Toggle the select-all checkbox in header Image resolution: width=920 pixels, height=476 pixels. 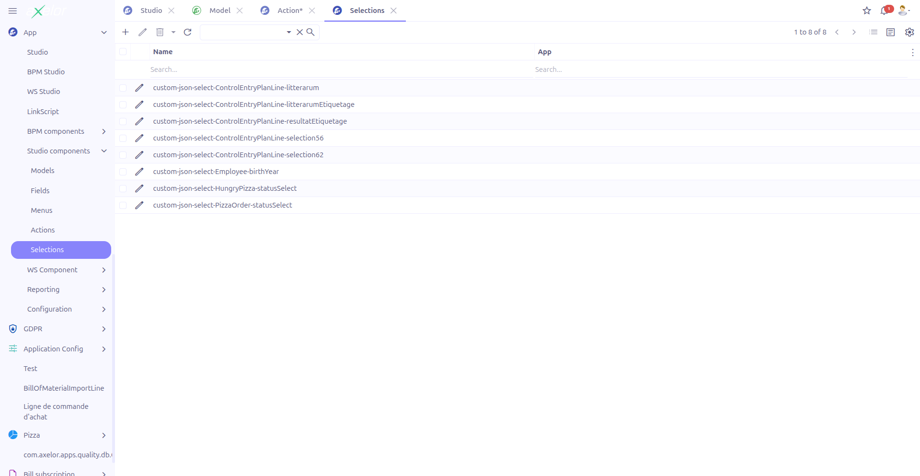point(123,52)
